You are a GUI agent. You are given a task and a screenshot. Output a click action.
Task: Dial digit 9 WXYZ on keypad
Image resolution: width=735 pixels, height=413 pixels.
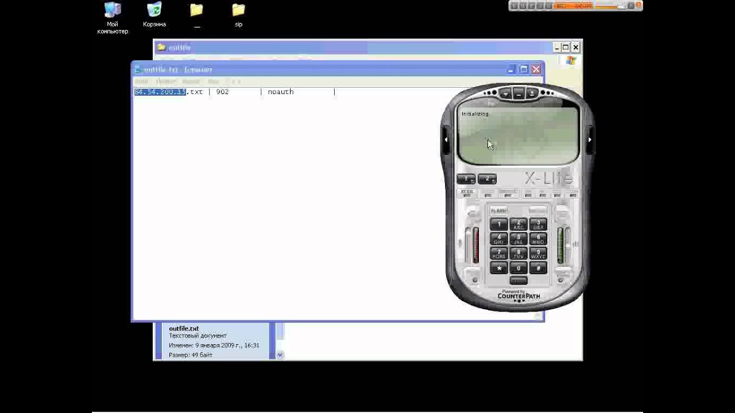(x=539, y=253)
